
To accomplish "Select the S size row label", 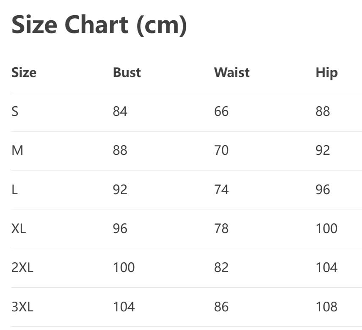I will [x=15, y=111].
